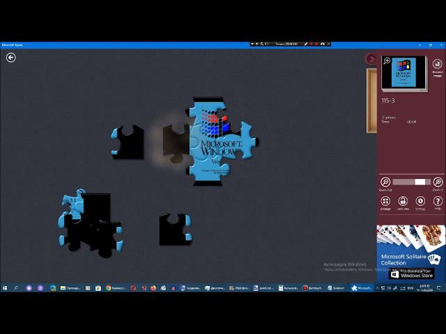This screenshot has height=334, width=446.
Task: Open the taskbar clock and date
Action: pos(424,288)
